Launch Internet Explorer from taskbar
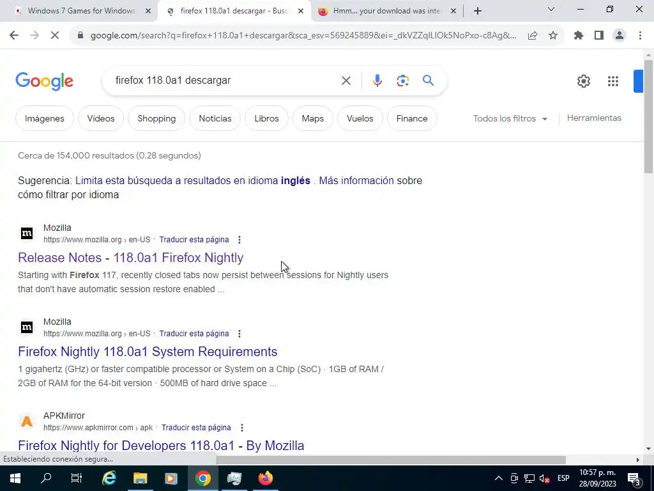Viewport: 654px width, 491px height. click(109, 478)
